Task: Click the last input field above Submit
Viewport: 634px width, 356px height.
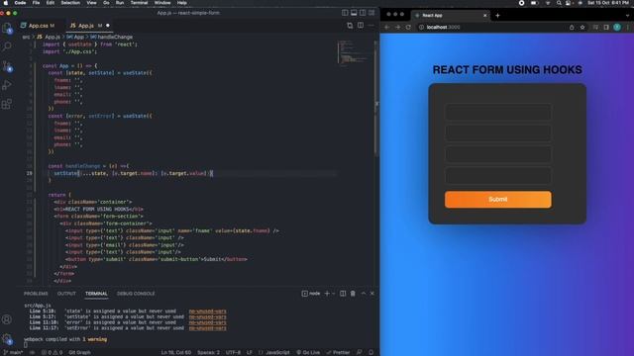Action: point(497,176)
